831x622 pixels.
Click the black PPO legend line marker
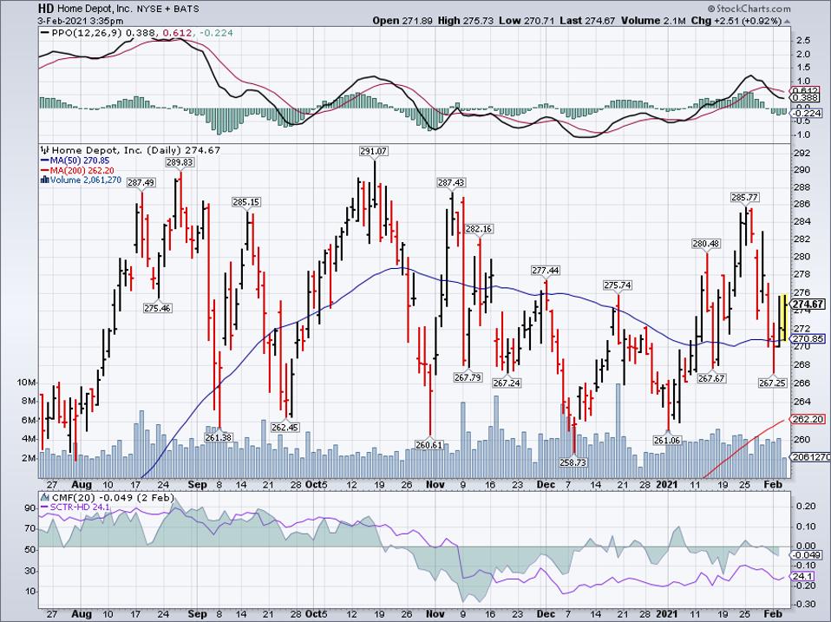pos(45,33)
